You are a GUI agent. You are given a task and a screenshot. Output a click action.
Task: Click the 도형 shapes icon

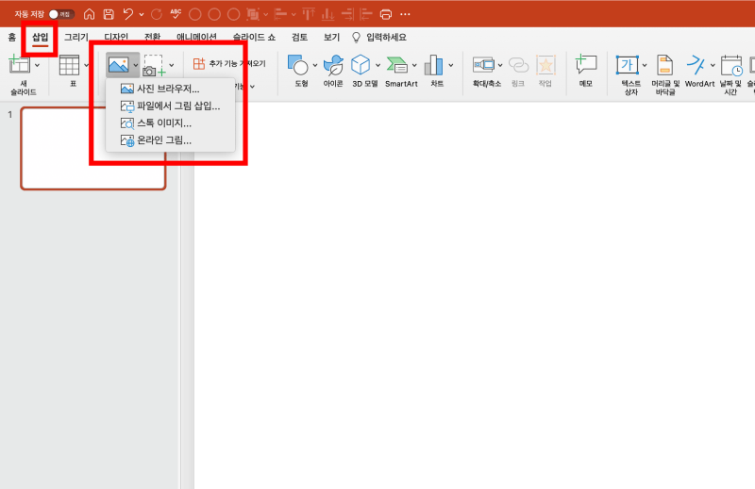pos(297,65)
